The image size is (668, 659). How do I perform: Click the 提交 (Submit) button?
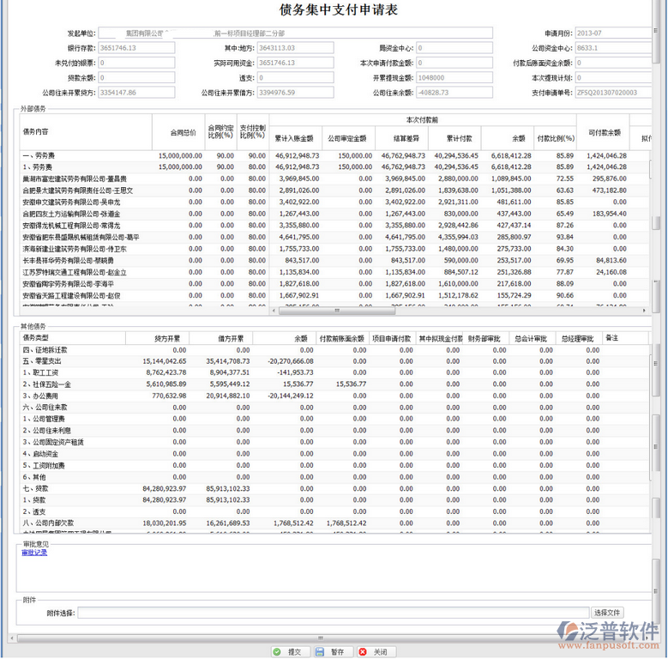pos(287,652)
